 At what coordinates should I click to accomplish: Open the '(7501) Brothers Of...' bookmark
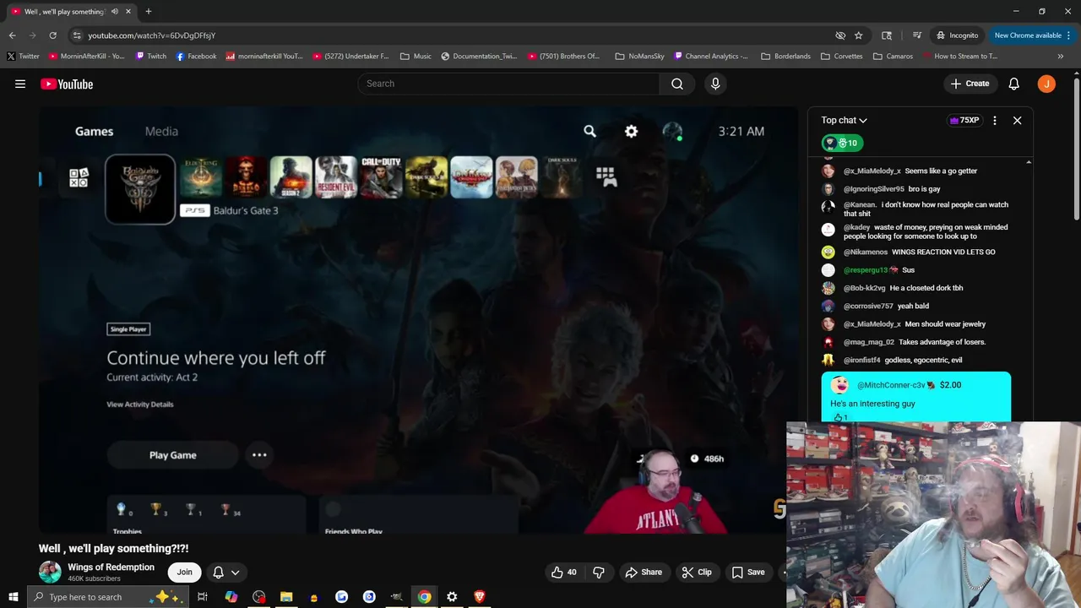click(563, 56)
